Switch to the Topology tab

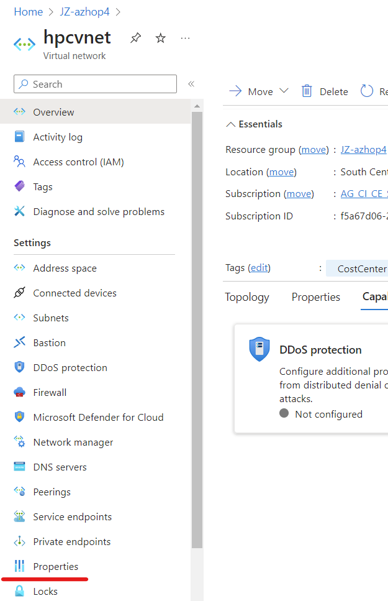click(x=247, y=297)
